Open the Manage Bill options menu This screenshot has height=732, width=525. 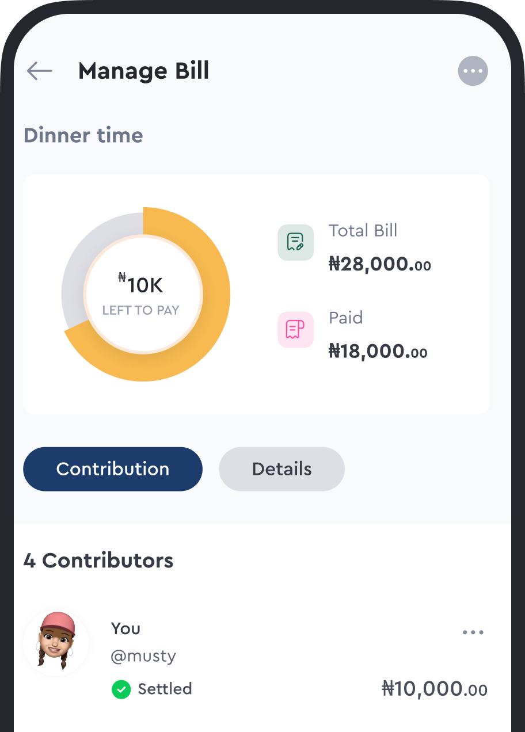(x=473, y=71)
